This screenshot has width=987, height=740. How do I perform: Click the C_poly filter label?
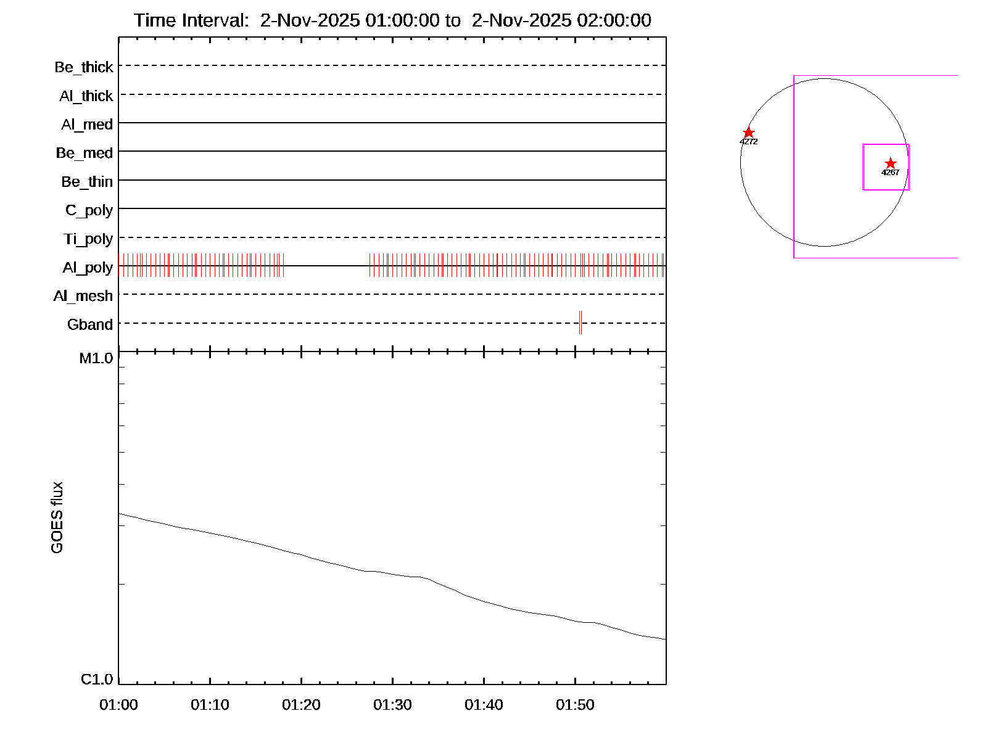89,210
